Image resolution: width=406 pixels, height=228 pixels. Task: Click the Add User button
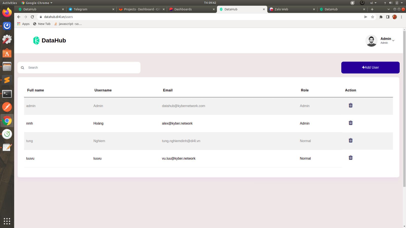click(x=370, y=67)
